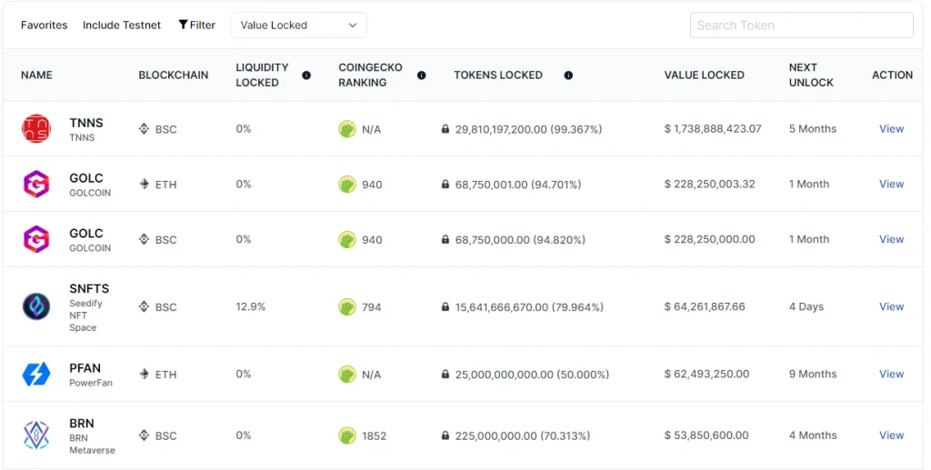View the BRN token lock details

point(891,435)
